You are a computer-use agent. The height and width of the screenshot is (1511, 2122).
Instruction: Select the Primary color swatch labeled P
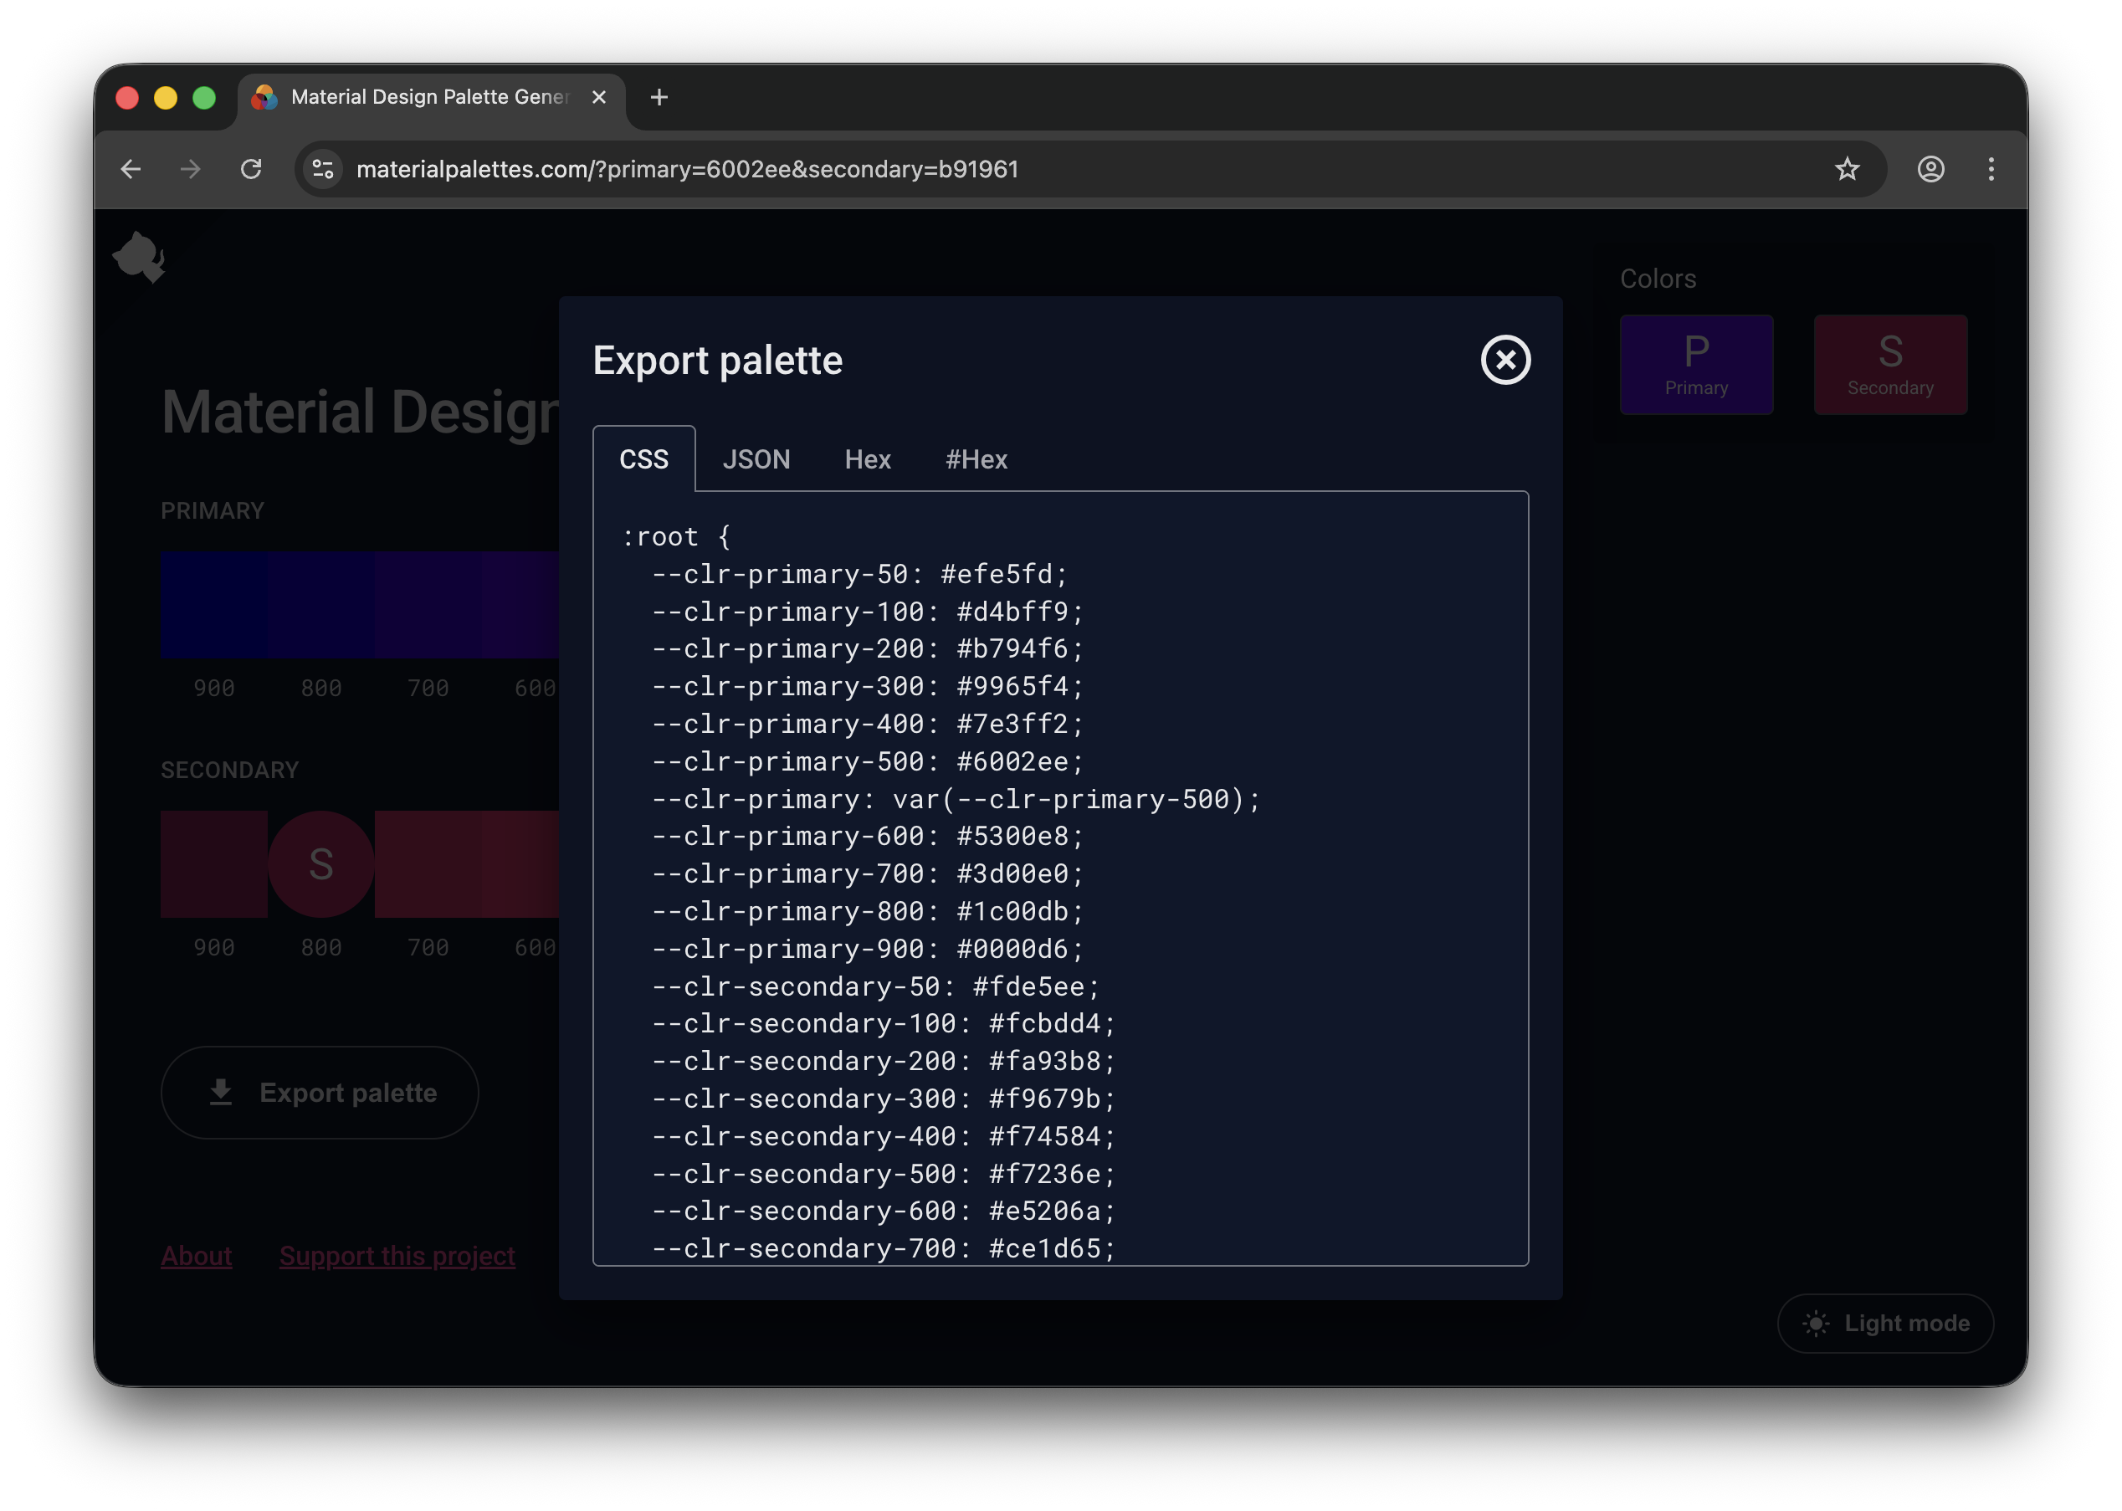click(1697, 364)
